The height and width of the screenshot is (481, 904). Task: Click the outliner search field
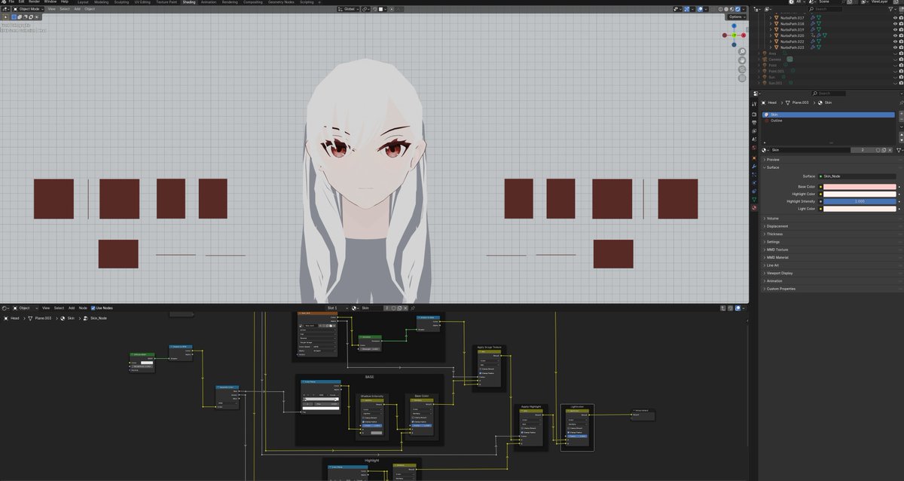point(828,9)
